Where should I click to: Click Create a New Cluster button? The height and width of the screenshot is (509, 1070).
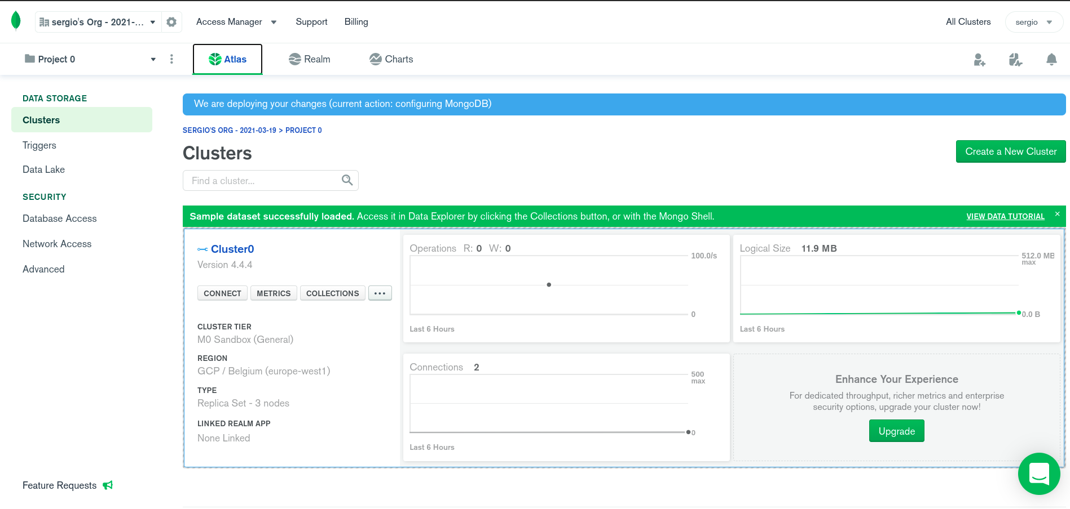1010,151
